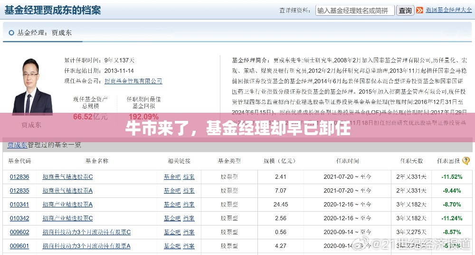Click the 192.09% best return figure
475x255 pixels.
[x=143, y=117]
